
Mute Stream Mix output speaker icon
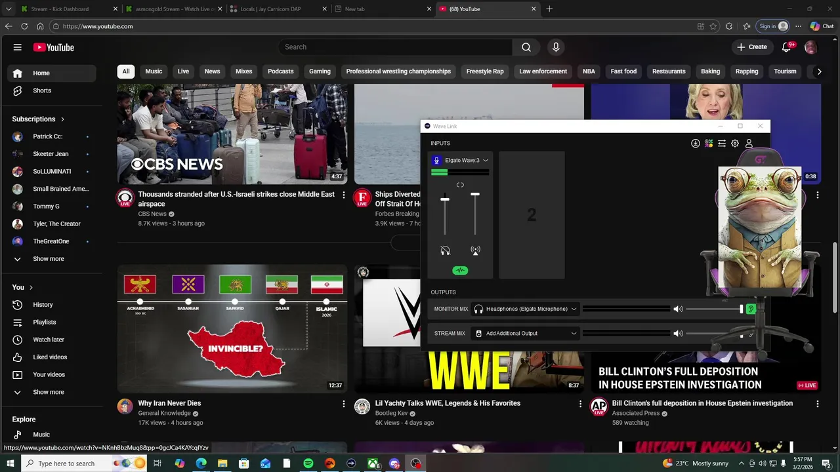point(678,333)
